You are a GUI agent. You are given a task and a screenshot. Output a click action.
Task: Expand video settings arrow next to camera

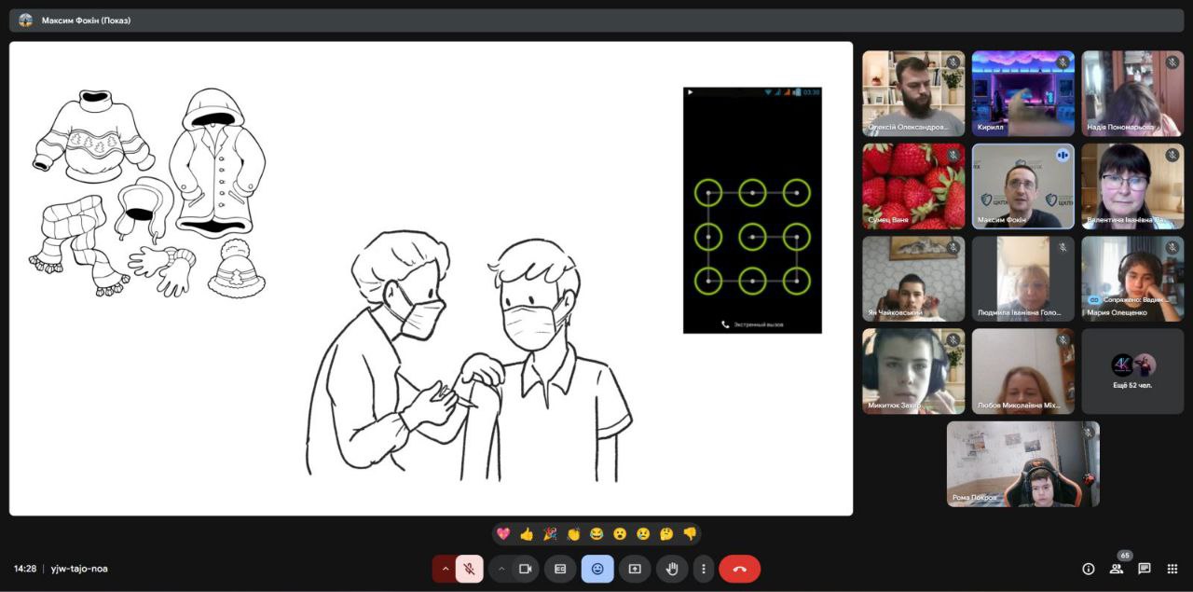coord(501,569)
